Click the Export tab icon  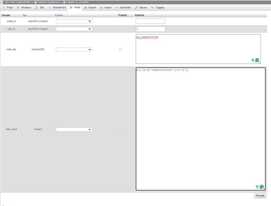point(86,7)
